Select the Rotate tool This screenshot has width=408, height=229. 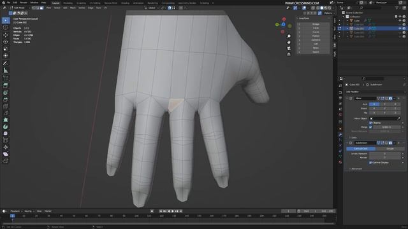[6, 42]
